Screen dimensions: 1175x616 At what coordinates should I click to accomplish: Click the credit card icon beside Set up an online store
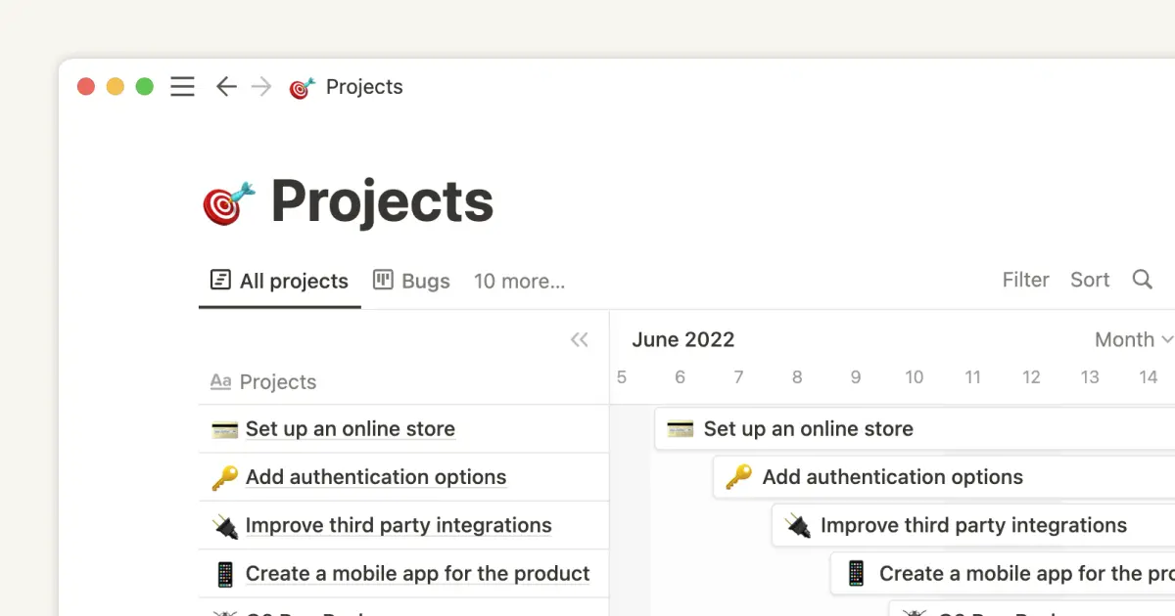point(224,428)
